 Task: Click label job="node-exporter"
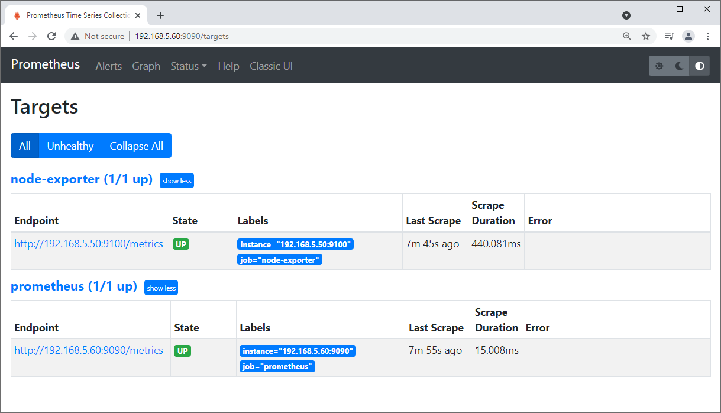(280, 260)
